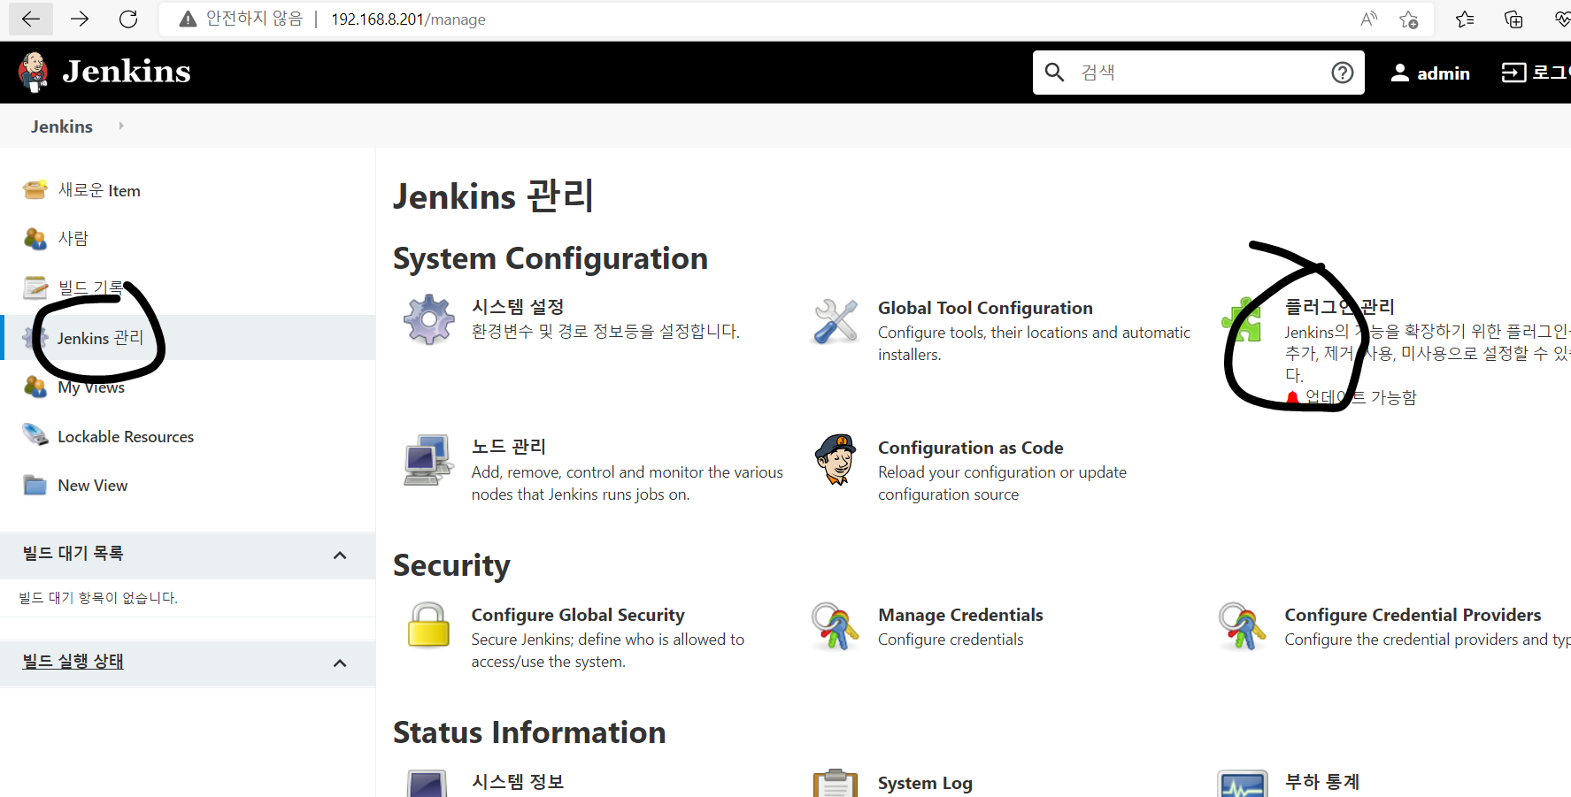Image resolution: width=1571 pixels, height=797 pixels.
Task: Reload the page with the refresh icon
Action: [128, 19]
